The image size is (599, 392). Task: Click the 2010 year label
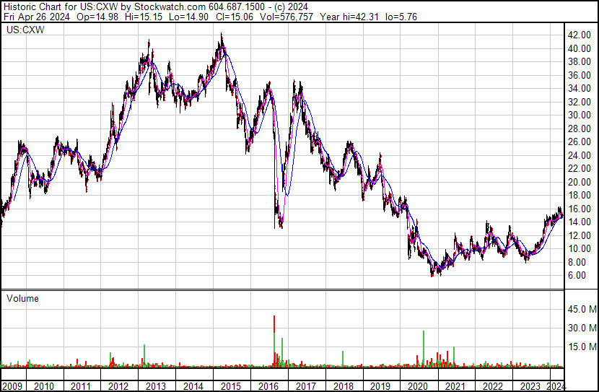point(44,386)
